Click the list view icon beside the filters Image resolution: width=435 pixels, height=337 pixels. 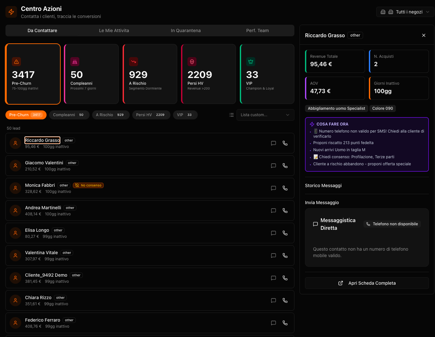(x=231, y=115)
